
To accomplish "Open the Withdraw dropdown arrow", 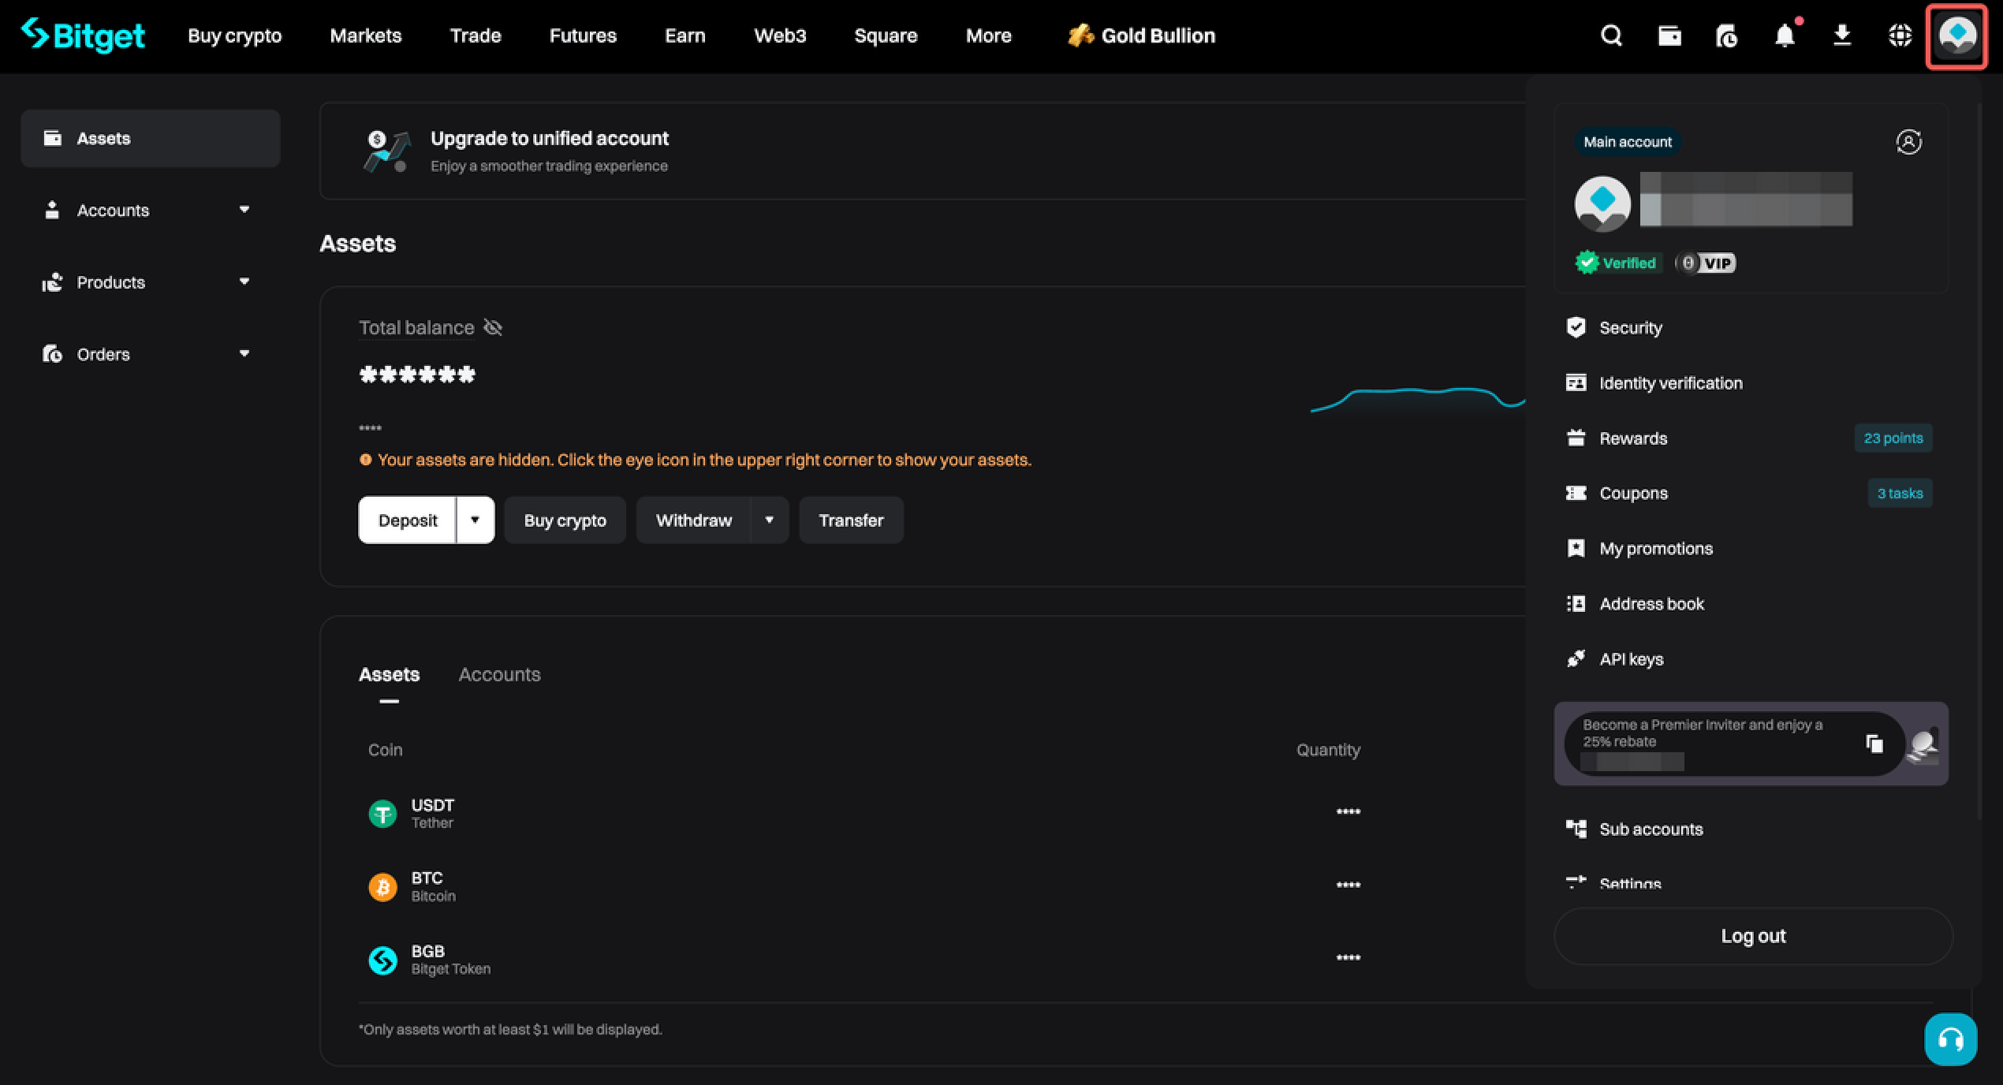I will click(x=769, y=520).
